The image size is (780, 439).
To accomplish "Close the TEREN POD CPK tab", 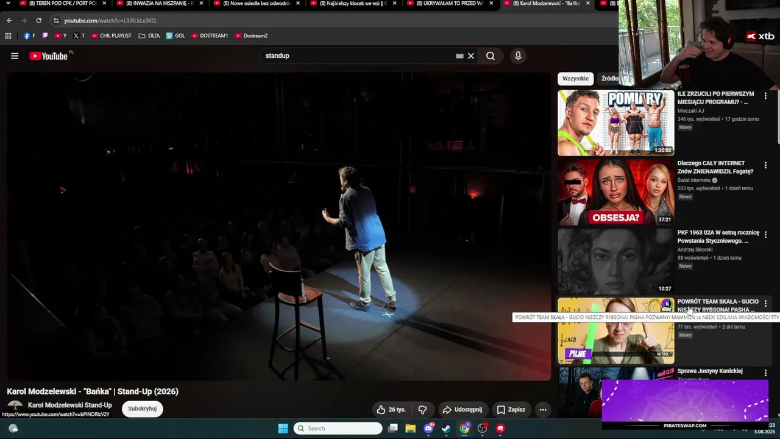I will [104, 4].
